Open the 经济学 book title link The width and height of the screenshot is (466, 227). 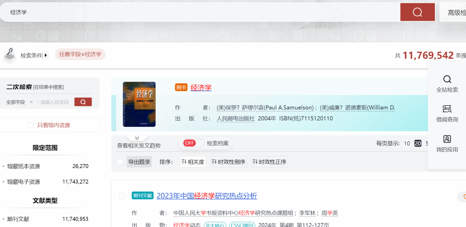click(x=201, y=88)
